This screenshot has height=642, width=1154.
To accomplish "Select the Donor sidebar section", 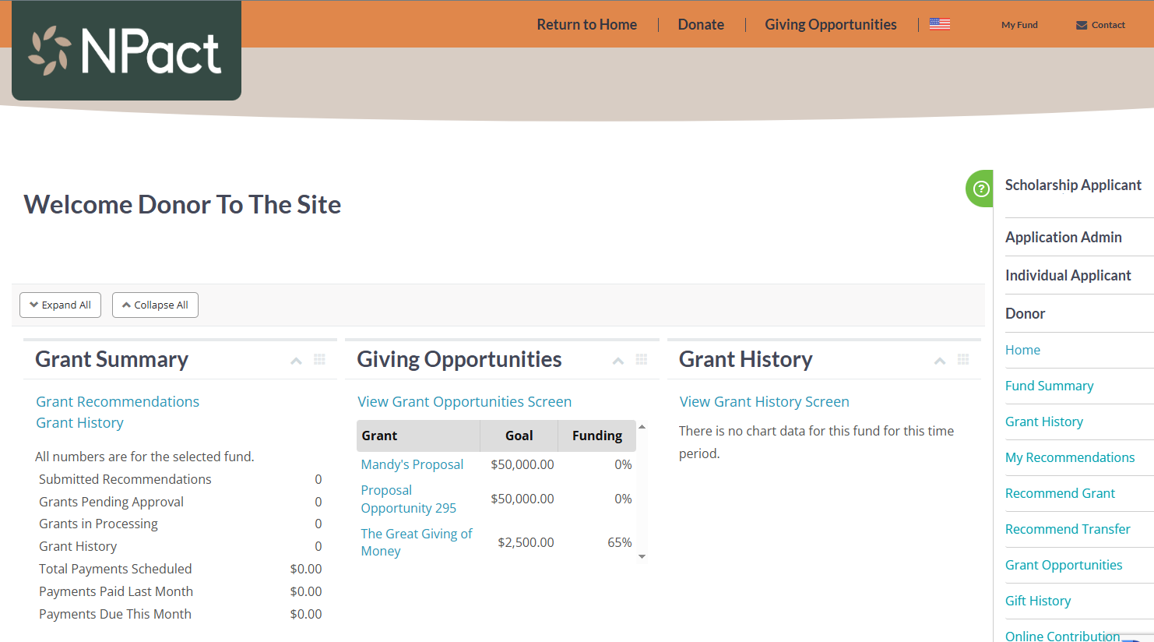I will pyautogui.click(x=1025, y=313).
